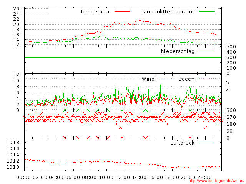The image size is (246, 184).
Task: Click the 1018 pressure axis value
Action: coord(13,143)
